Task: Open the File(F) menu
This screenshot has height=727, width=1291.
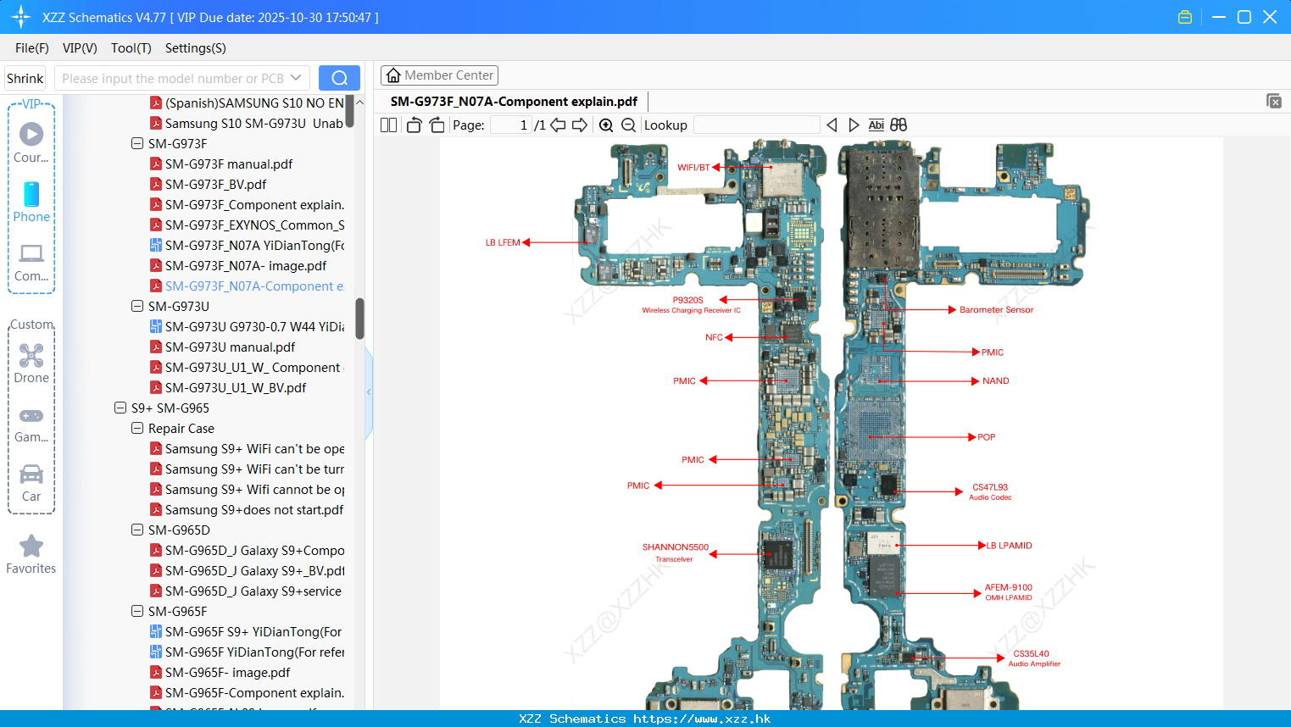Action: tap(32, 48)
